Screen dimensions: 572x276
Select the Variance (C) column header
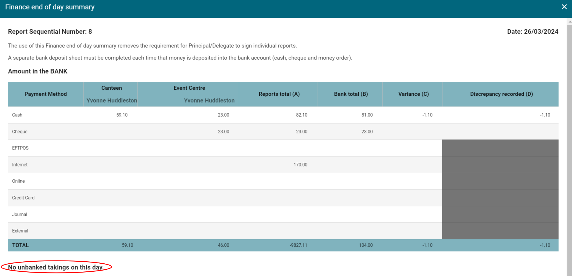[x=413, y=94]
